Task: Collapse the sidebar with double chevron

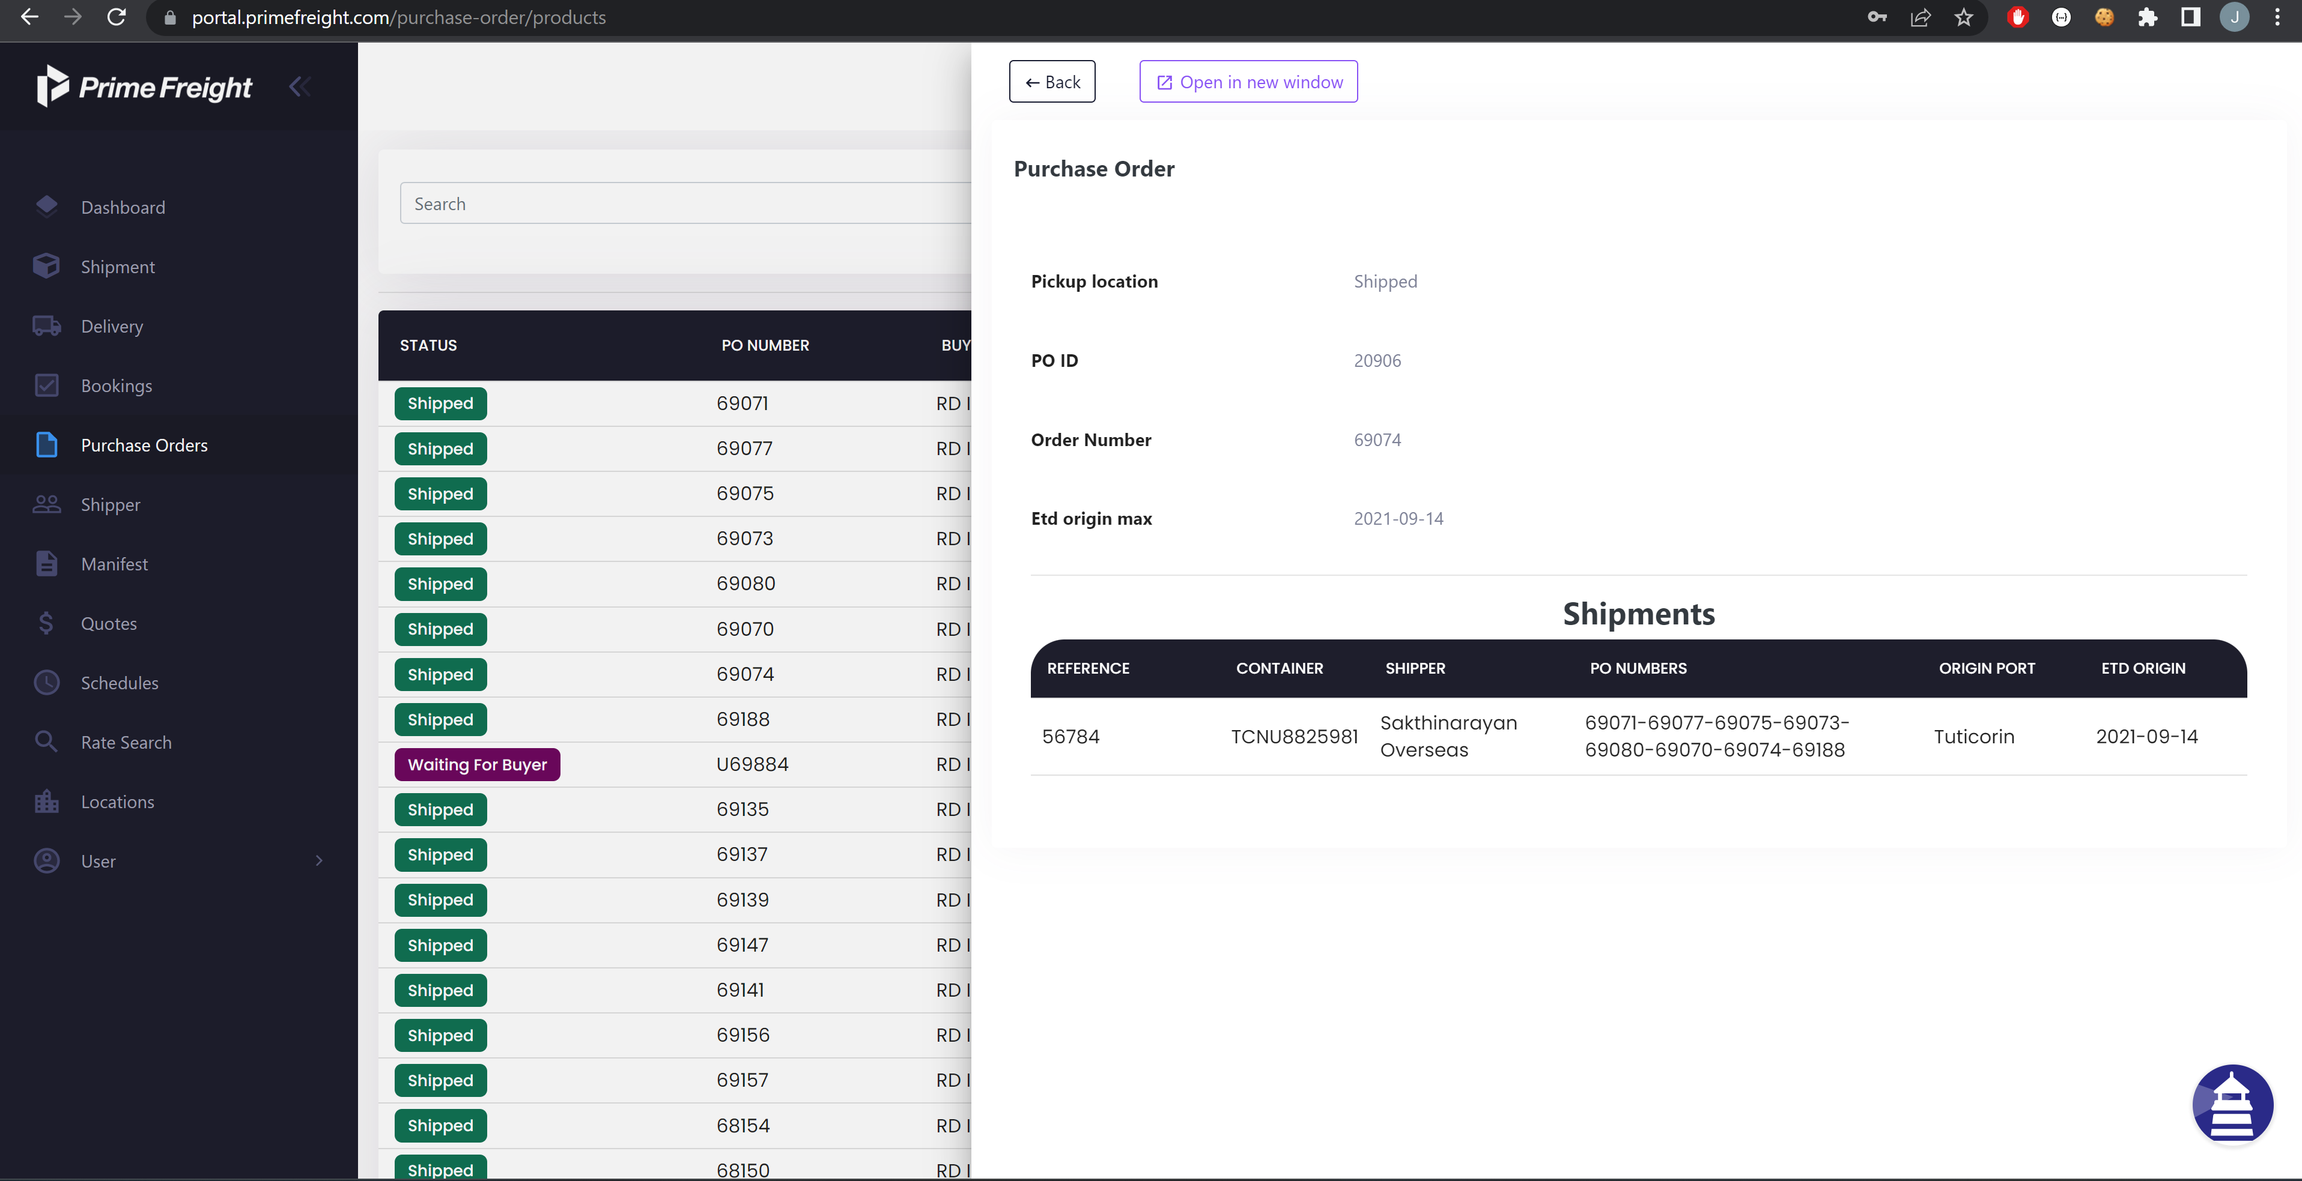Action: click(300, 86)
